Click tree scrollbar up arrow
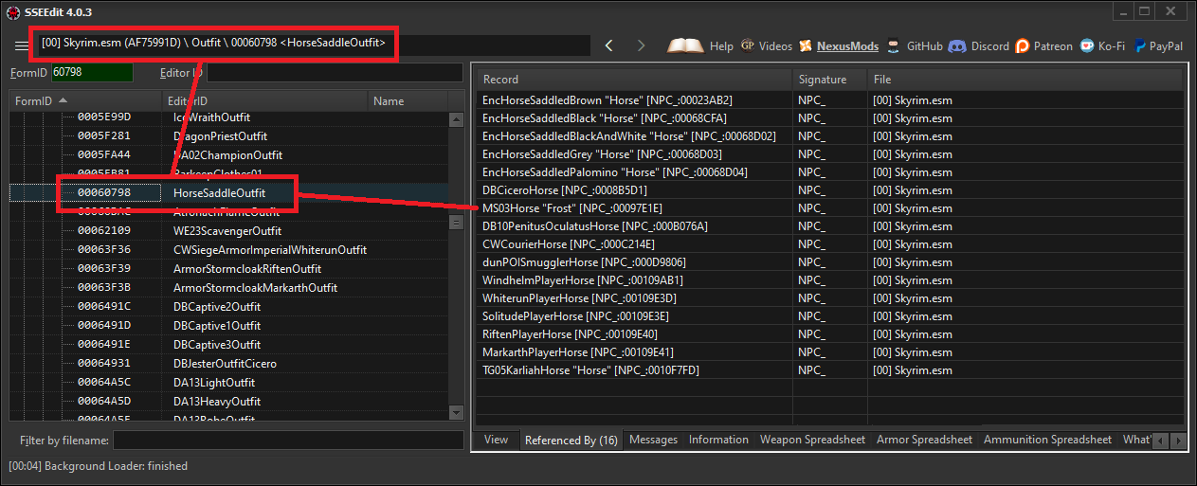Viewport: 1197px width, 486px height. point(456,118)
